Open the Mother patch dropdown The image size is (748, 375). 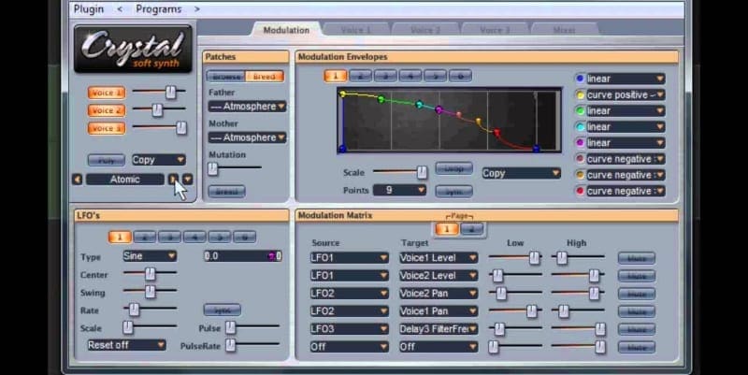click(x=247, y=137)
